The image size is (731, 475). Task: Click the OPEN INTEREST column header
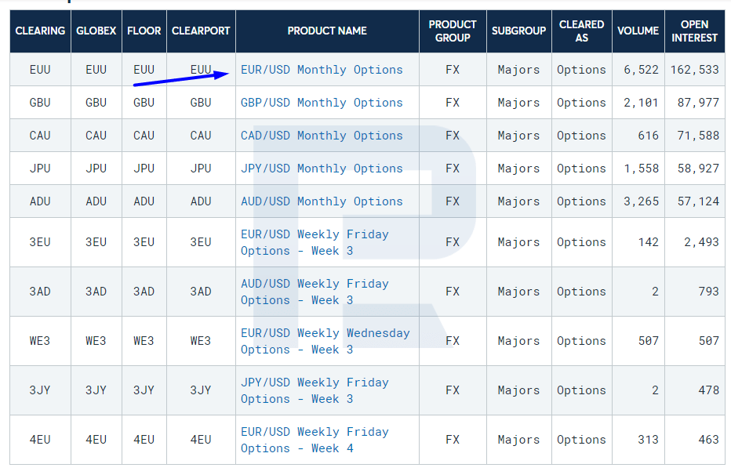[695, 31]
